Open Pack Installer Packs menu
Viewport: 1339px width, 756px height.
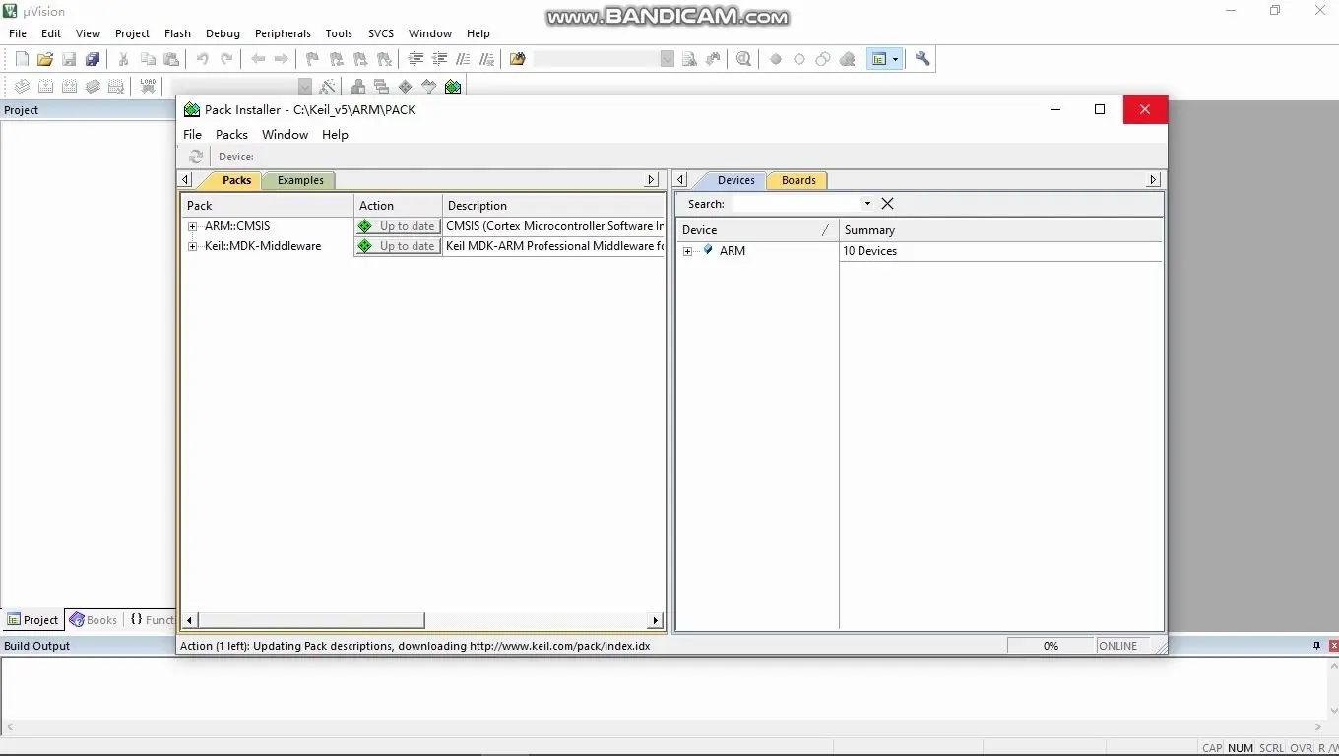231,134
